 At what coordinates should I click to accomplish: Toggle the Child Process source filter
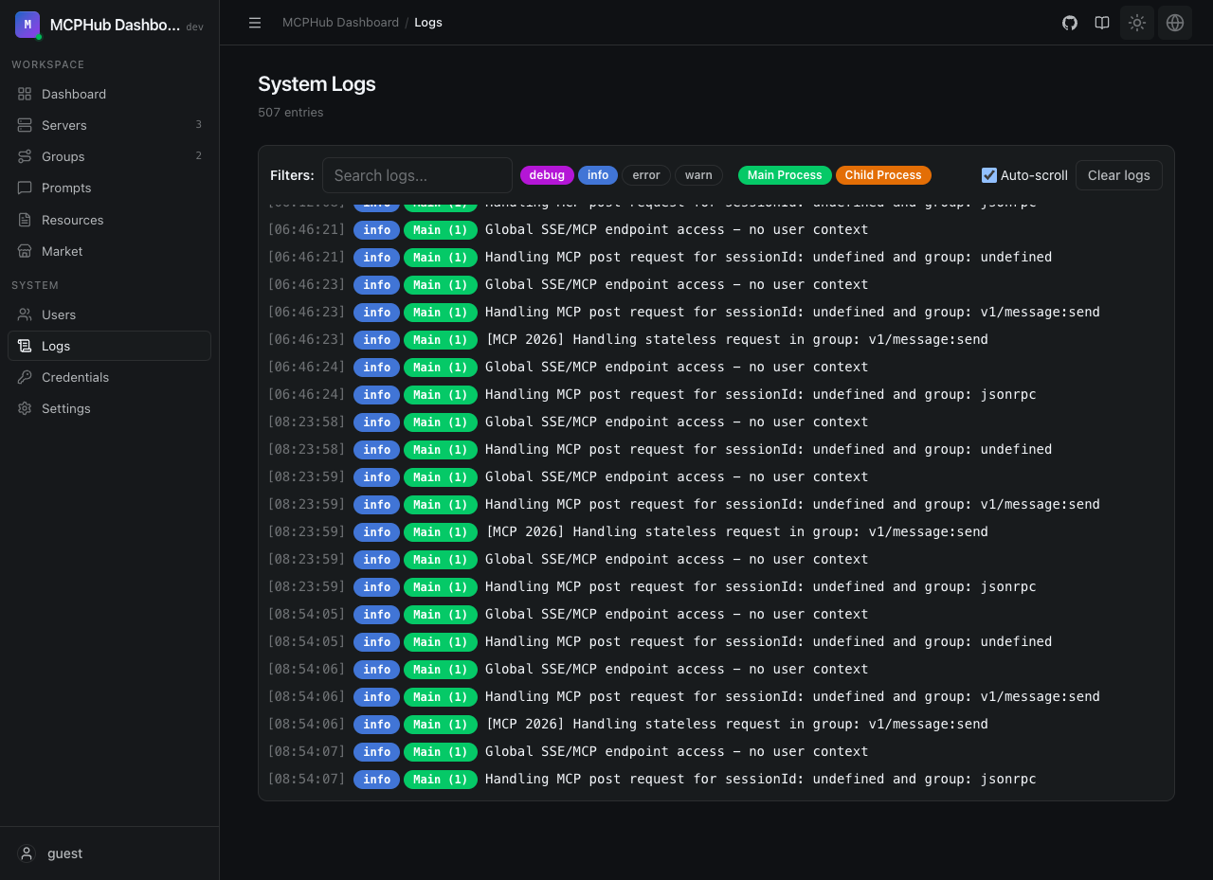pos(883,175)
